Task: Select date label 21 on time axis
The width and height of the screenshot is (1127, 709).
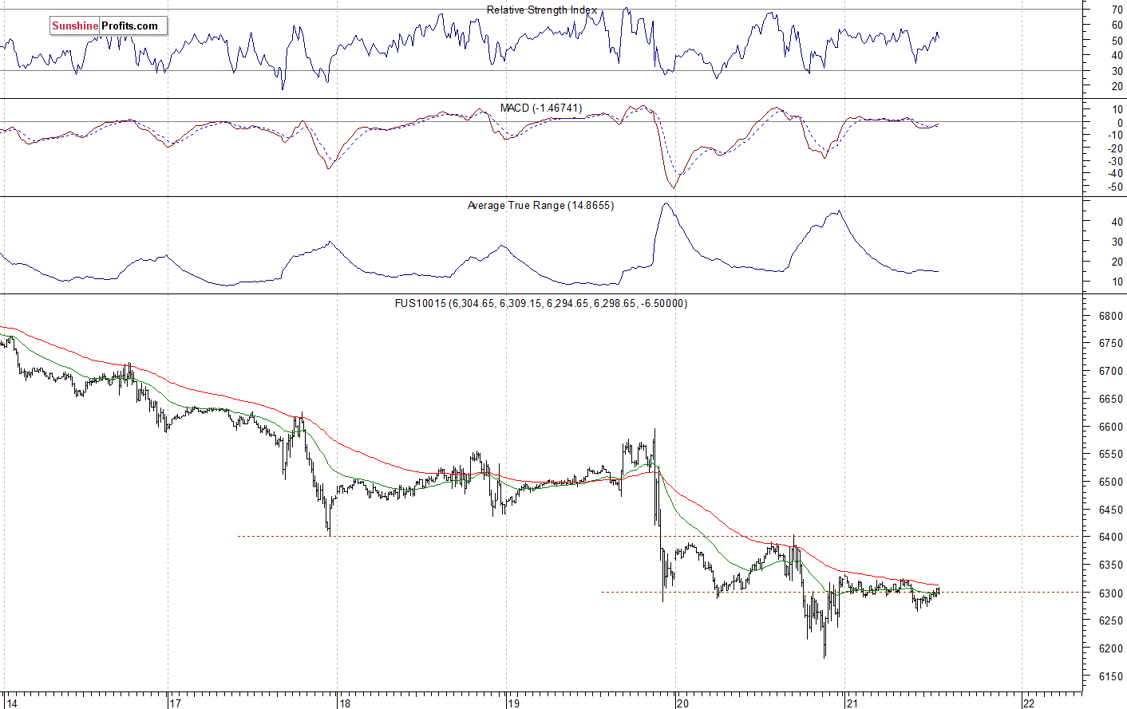Action: coord(851,703)
